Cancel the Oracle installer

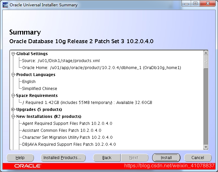(x=198, y=158)
